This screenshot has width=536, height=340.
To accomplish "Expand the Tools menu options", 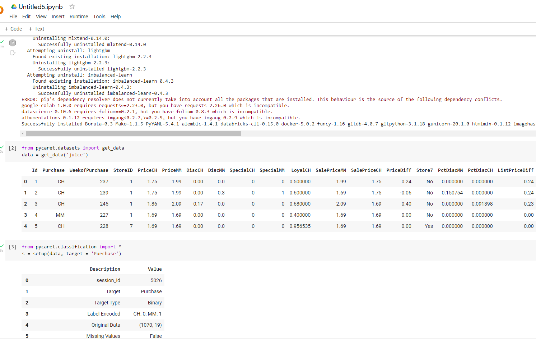I will coord(99,17).
